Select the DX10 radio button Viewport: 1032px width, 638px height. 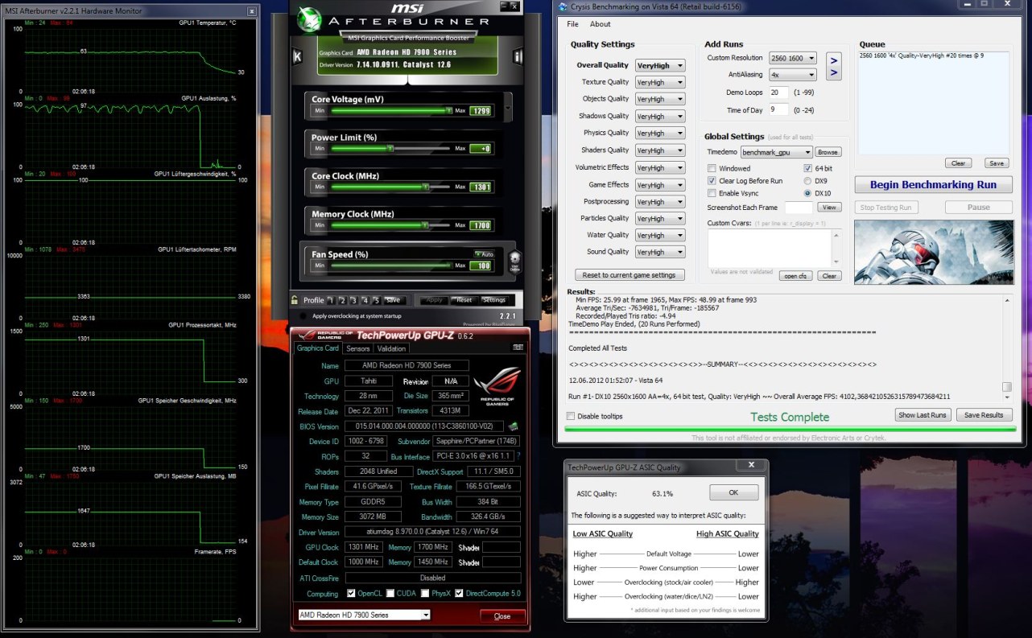pos(807,194)
